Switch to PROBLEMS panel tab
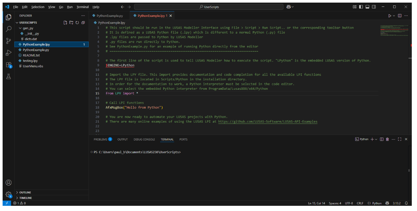Screen dimensions: 417x211 click(x=102, y=139)
